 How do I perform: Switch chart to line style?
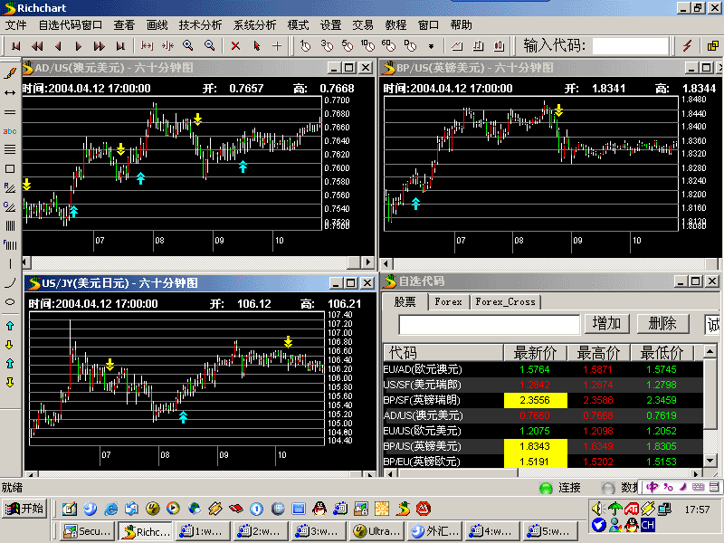(457, 45)
